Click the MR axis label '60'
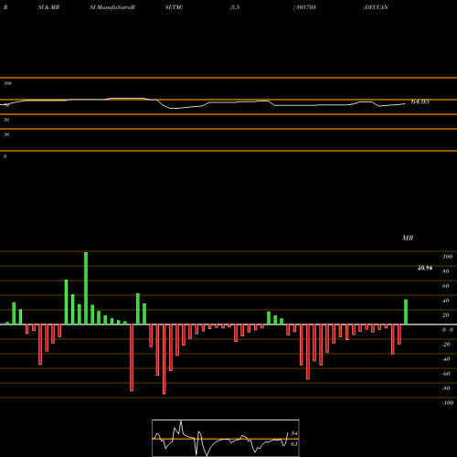 [x=446, y=286]
